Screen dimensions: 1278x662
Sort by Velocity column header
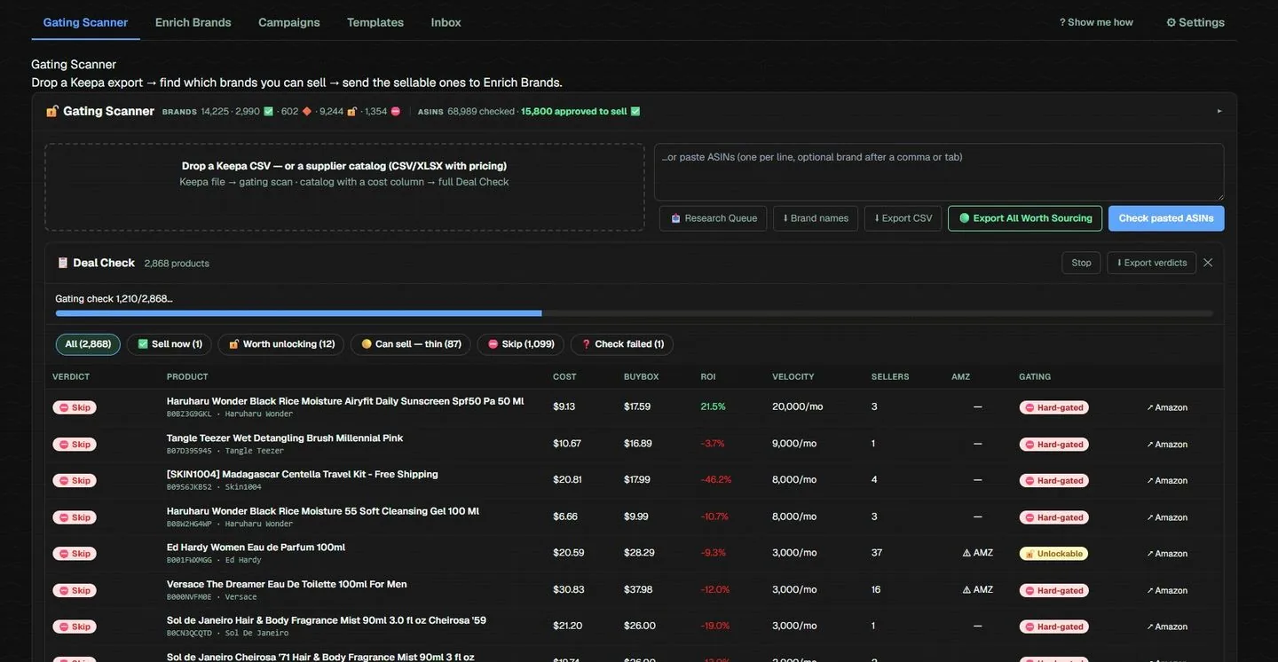coord(793,377)
